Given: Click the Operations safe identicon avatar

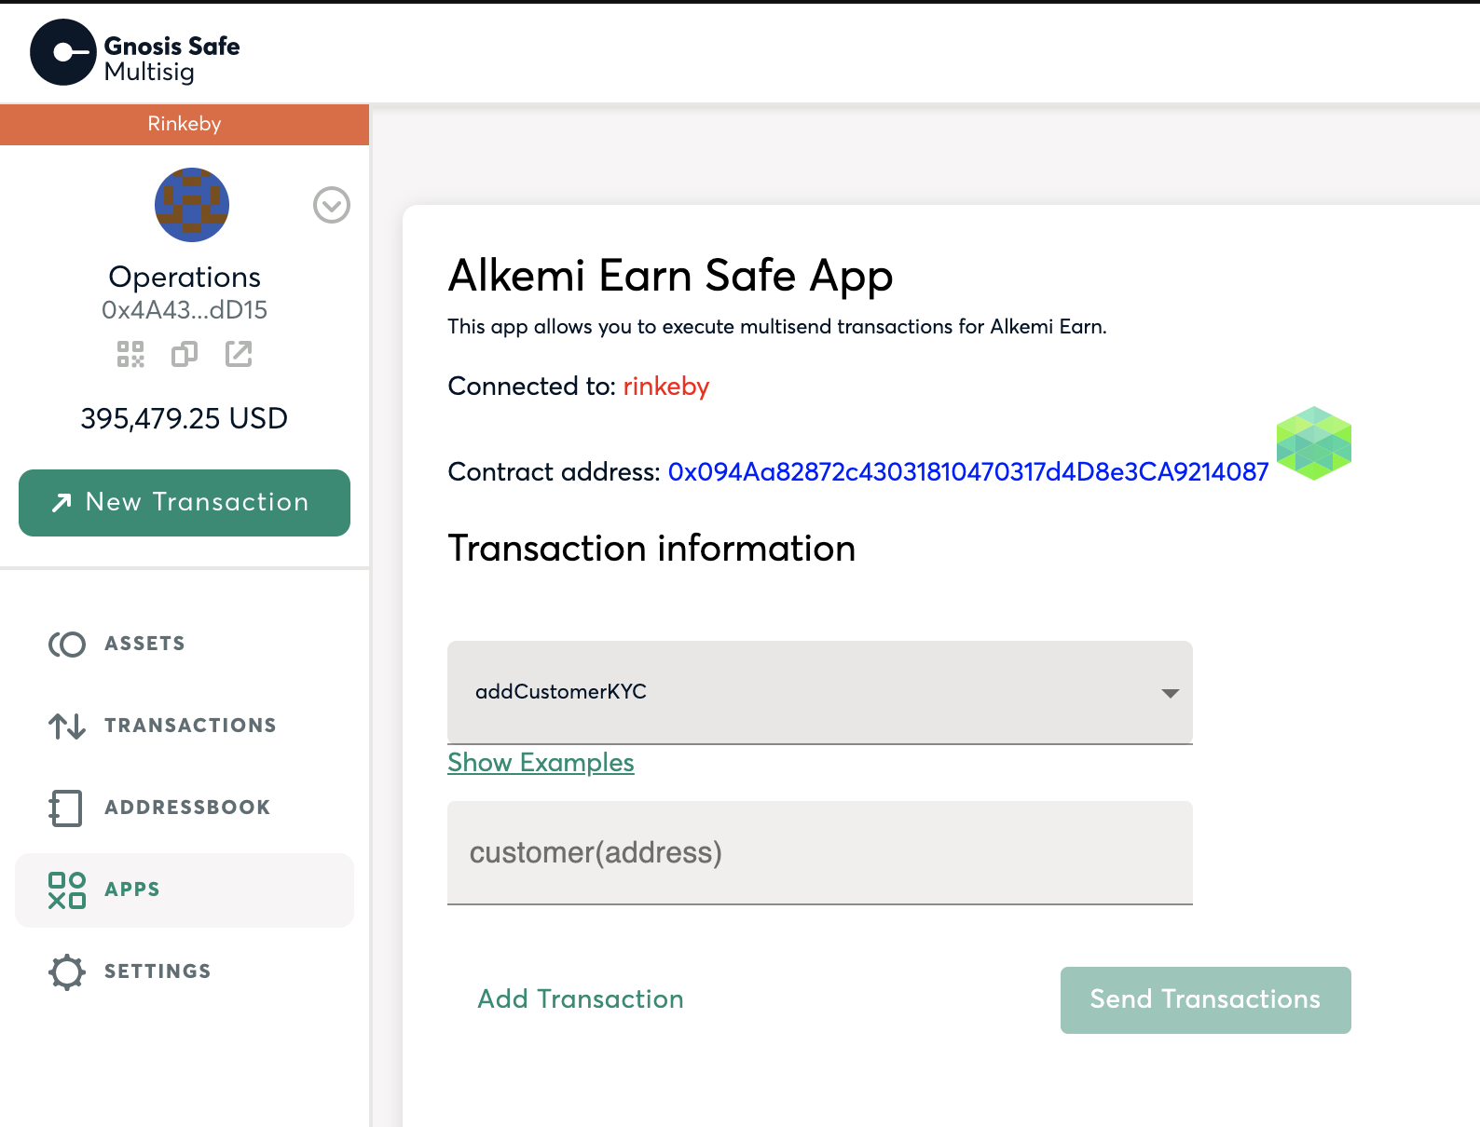Looking at the screenshot, I should pos(192,205).
